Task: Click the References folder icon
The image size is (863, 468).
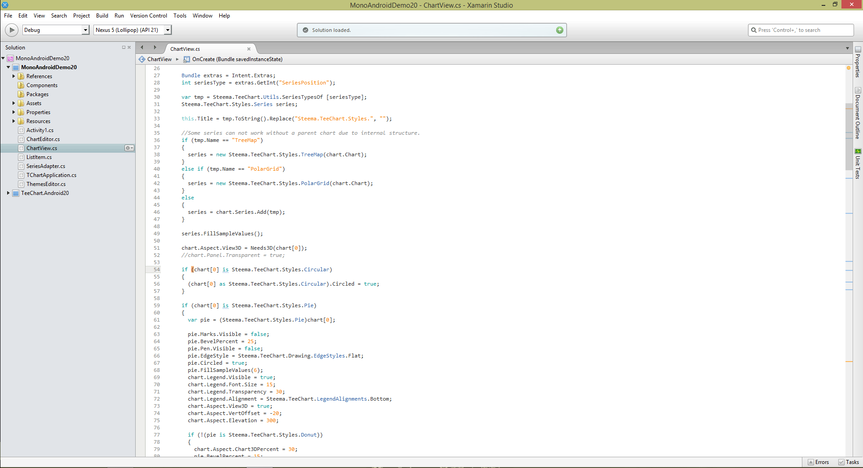Action: [x=21, y=76]
